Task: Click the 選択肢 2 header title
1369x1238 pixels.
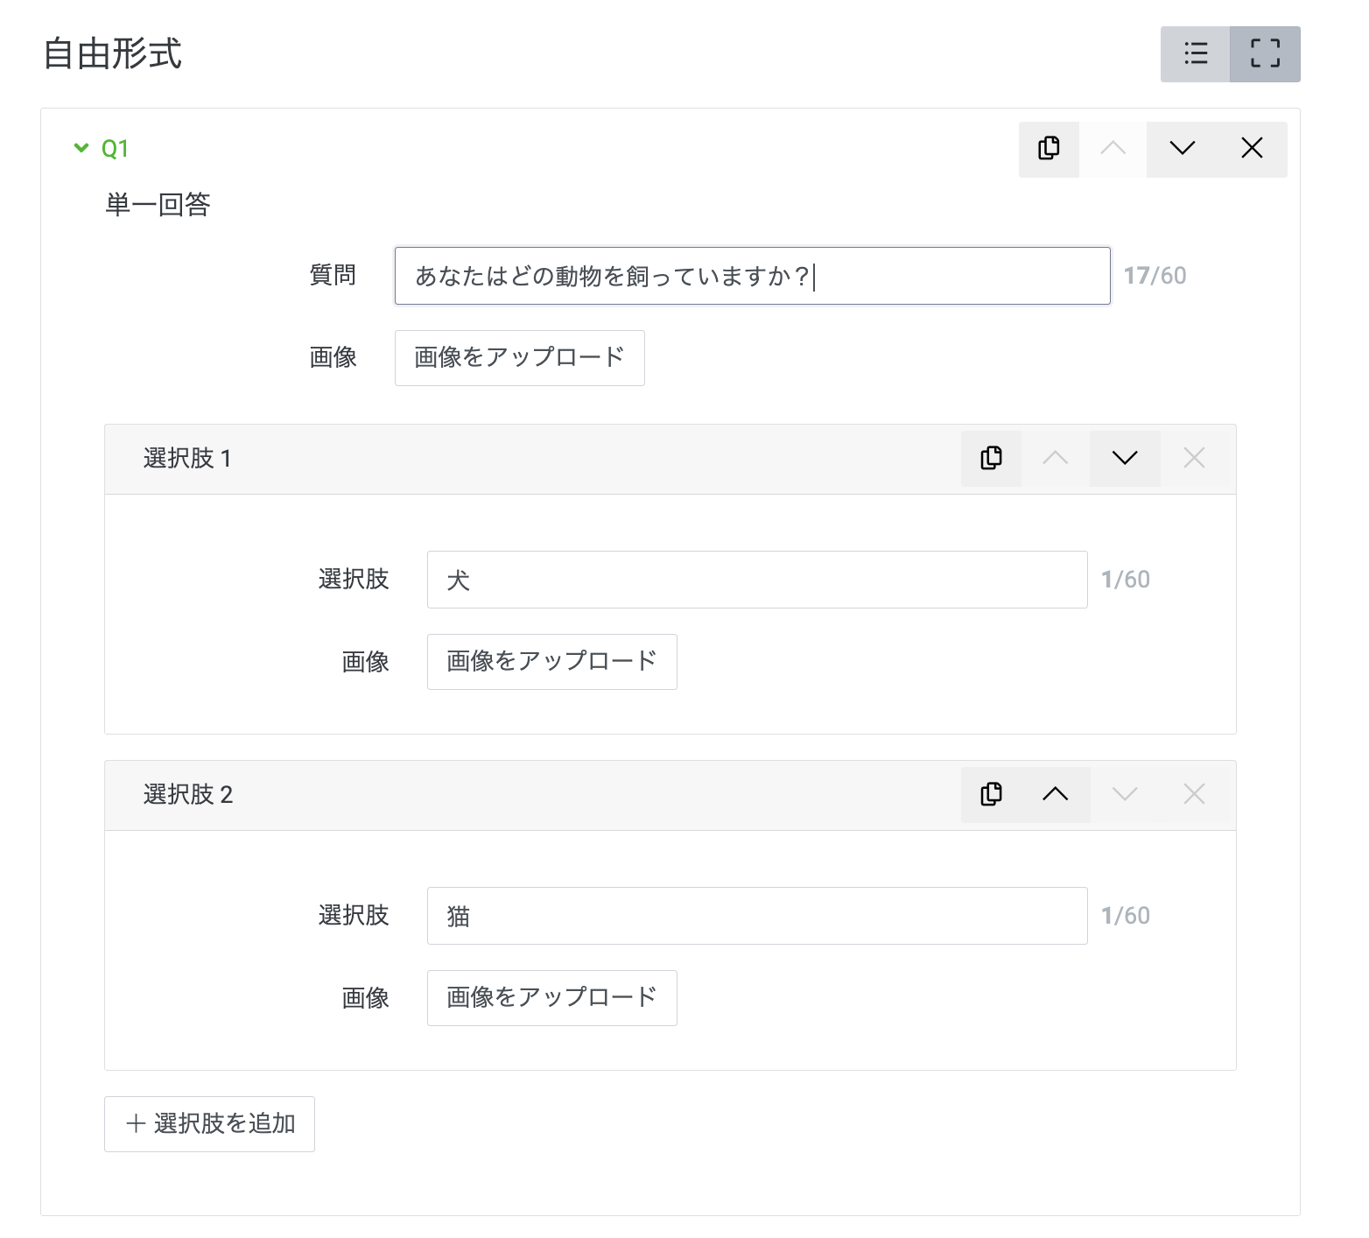Action: [188, 795]
